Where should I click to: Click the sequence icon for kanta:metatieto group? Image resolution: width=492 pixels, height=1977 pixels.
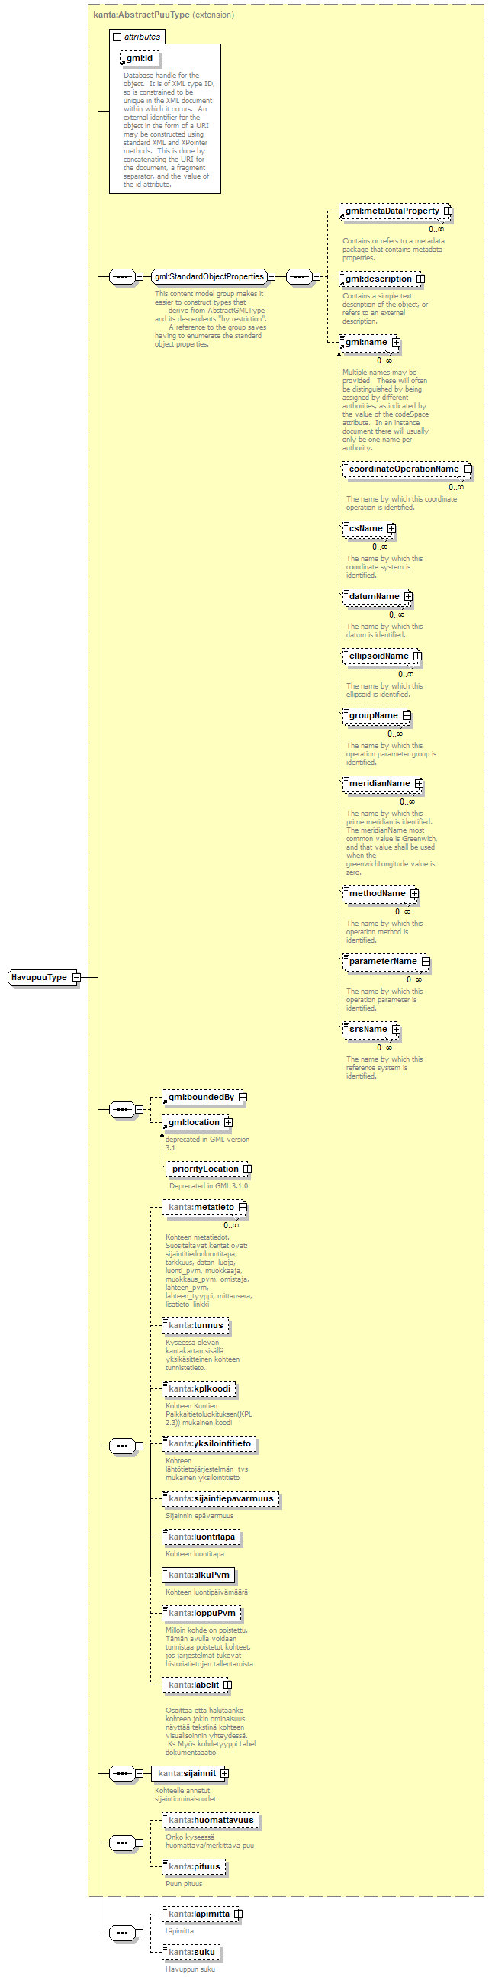coord(122,1446)
